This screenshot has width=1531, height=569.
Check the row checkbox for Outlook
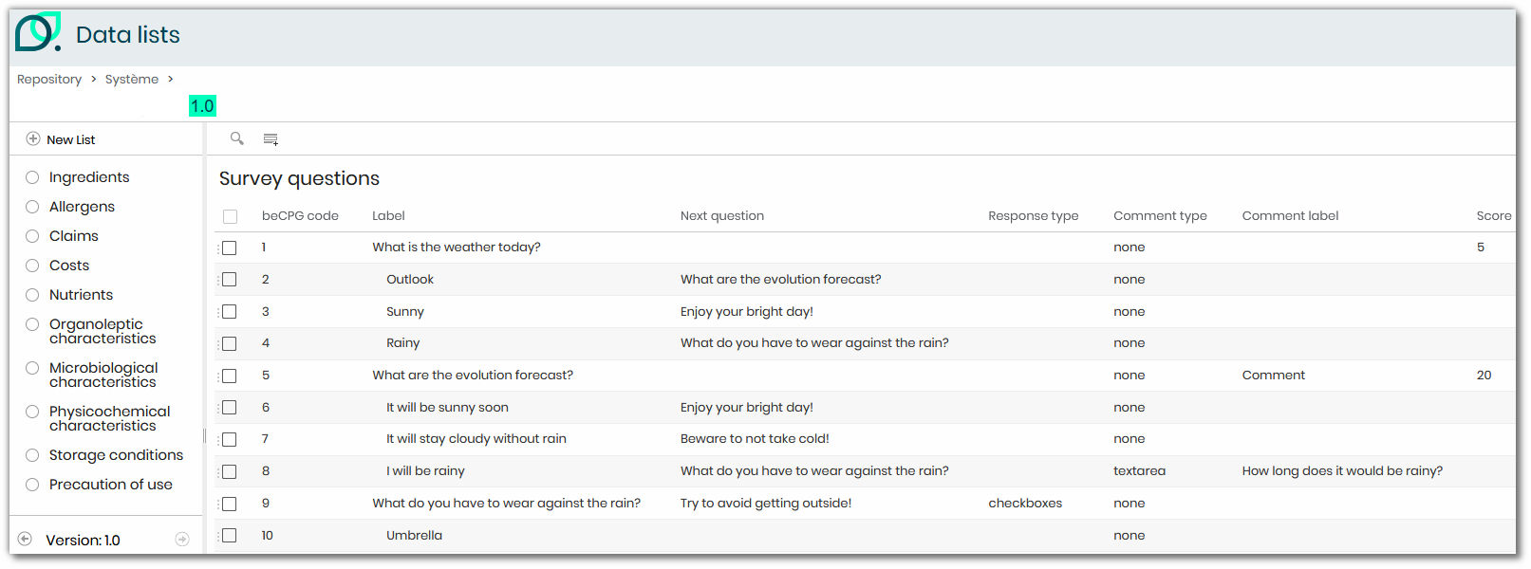(230, 280)
